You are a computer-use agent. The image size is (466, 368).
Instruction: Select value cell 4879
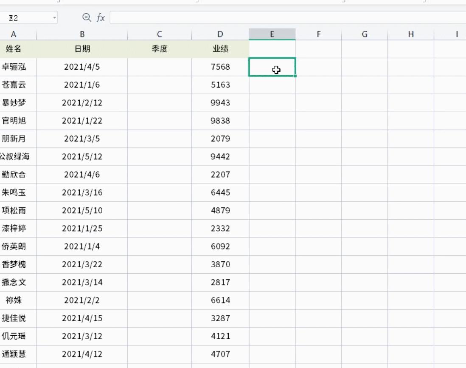220,211
